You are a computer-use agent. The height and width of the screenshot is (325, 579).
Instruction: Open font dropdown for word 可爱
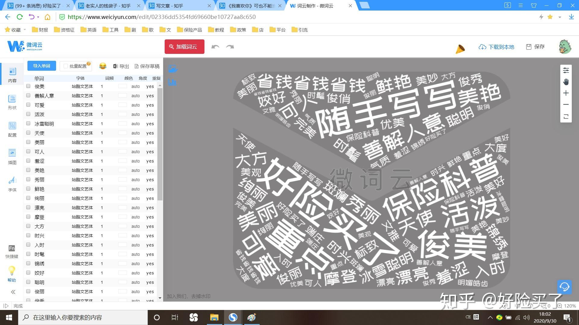(x=82, y=105)
